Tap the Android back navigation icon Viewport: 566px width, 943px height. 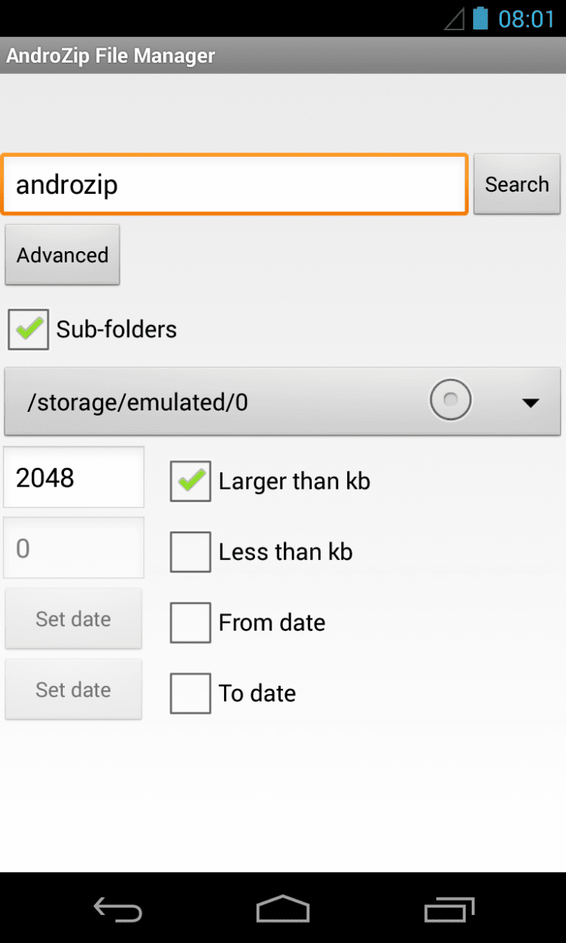pyautogui.click(x=118, y=909)
